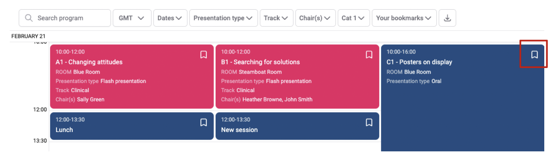558x157 pixels.
Task: Toggle bookmark on the New session card
Action: [x=369, y=122]
